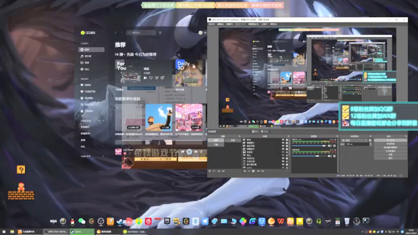Open Epic Games launcher from dock
The image size is (418, 235).
167,221
